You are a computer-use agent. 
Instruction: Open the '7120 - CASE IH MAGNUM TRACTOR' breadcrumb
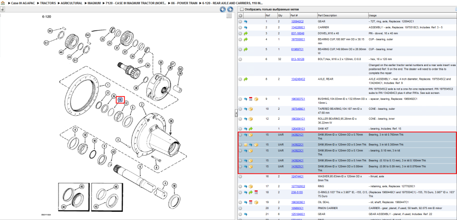tap(136, 3)
